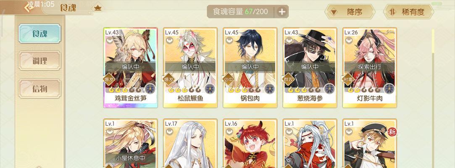Select the 灯影牛肉 card
This screenshot has width=455, height=168.
[370, 68]
